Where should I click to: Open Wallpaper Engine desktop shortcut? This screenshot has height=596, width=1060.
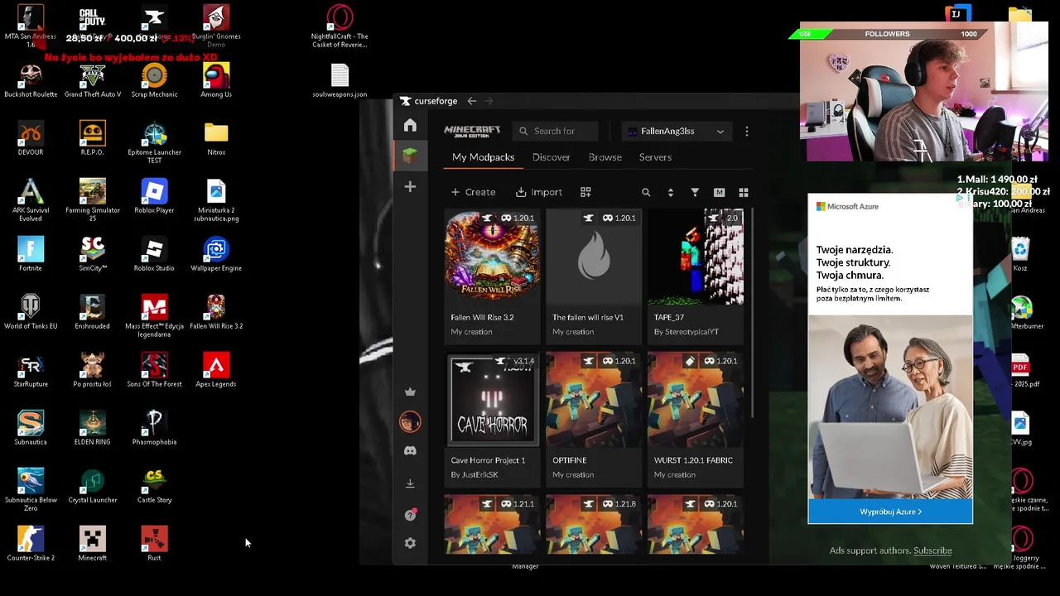[216, 255]
